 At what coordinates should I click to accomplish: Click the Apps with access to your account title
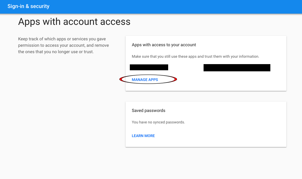pos(164,45)
